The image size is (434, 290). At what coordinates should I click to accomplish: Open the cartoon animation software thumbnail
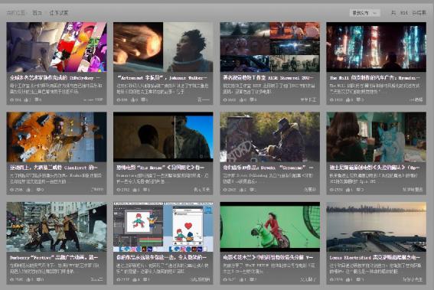163,227
